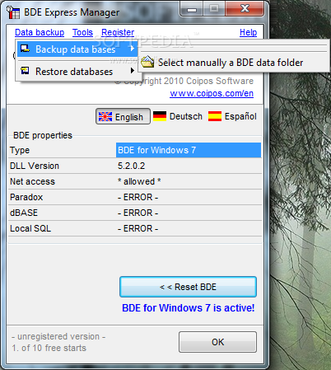331x370 pixels.
Task: Open the Register menu
Action: (x=118, y=32)
